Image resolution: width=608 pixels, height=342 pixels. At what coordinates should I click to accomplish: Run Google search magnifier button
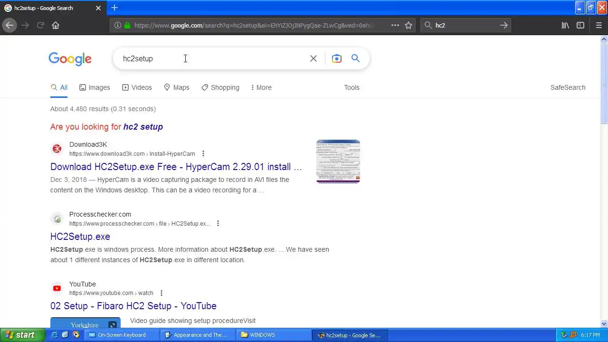(355, 58)
